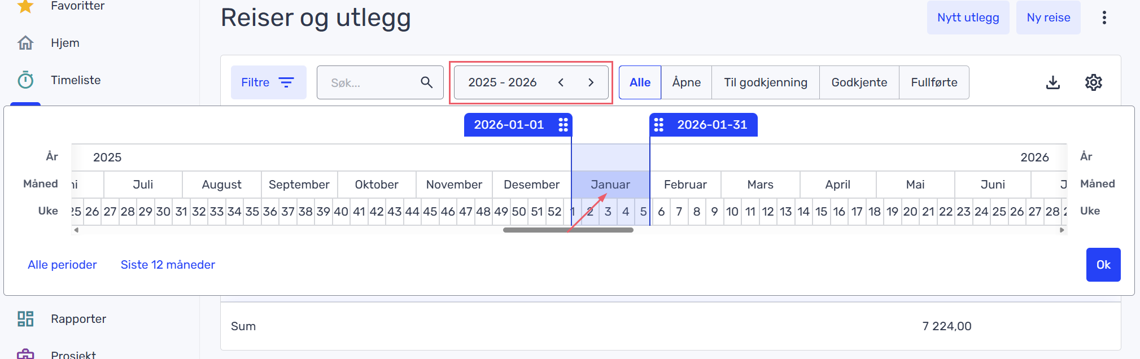Open the Rapporter dashboard icon
Image resolution: width=1140 pixels, height=359 pixels.
pos(25,319)
